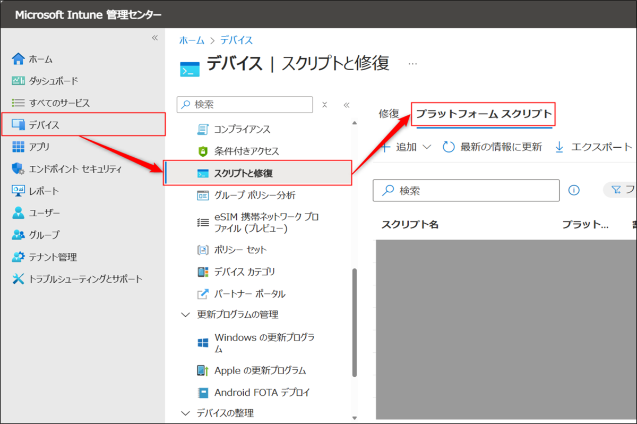
Task: Collapse the 更新プログラムの管理 section
Action: [x=185, y=315]
